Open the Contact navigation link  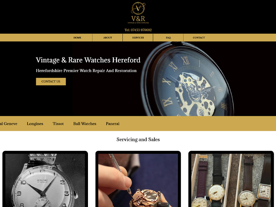point(199,38)
